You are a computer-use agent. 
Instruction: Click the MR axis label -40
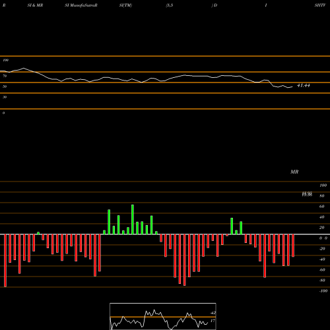322,259
